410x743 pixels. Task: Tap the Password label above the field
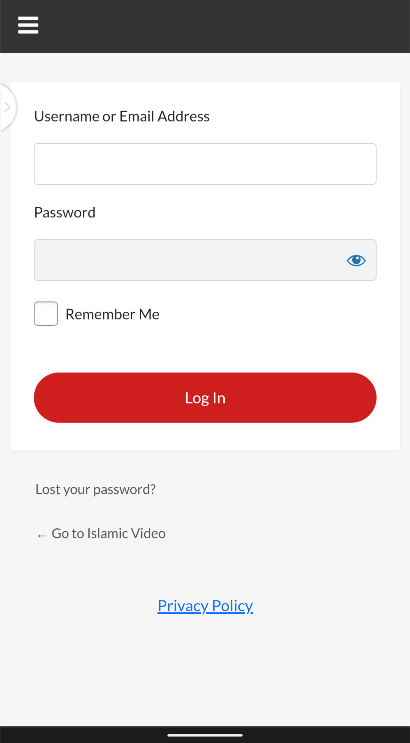[x=65, y=212]
